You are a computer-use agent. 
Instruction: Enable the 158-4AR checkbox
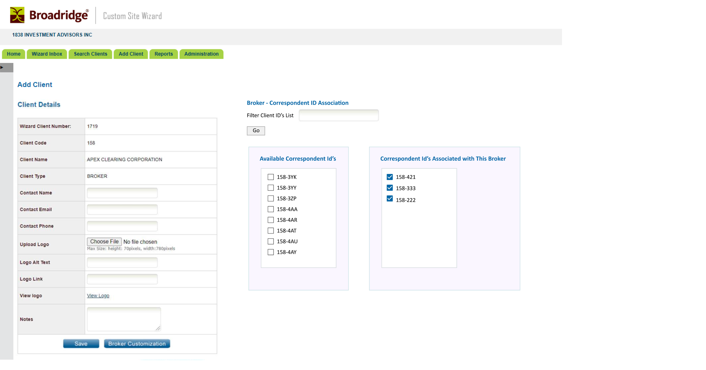click(x=271, y=220)
